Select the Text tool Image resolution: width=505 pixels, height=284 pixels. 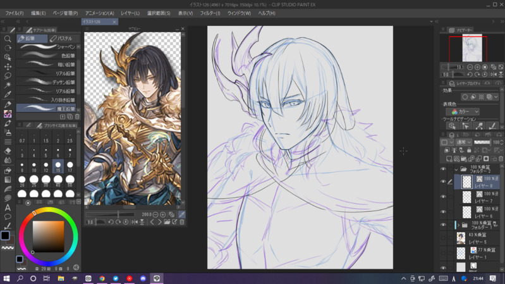[x=8, y=207]
